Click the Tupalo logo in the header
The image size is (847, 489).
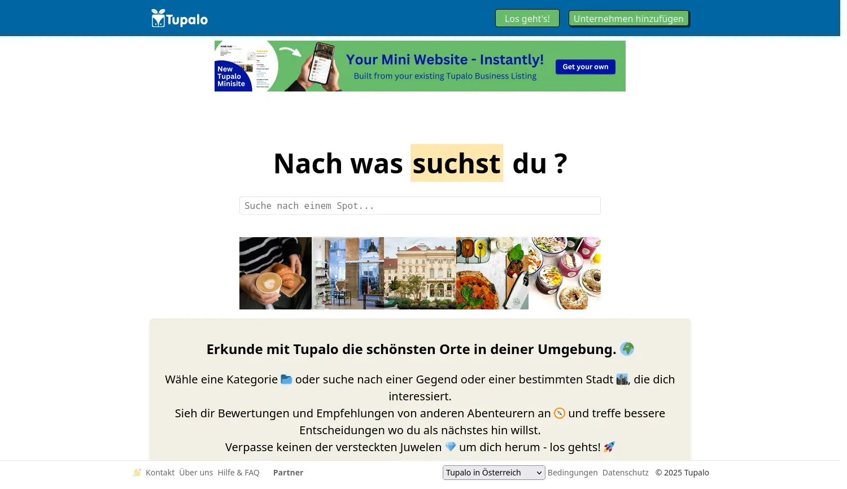[x=180, y=19]
